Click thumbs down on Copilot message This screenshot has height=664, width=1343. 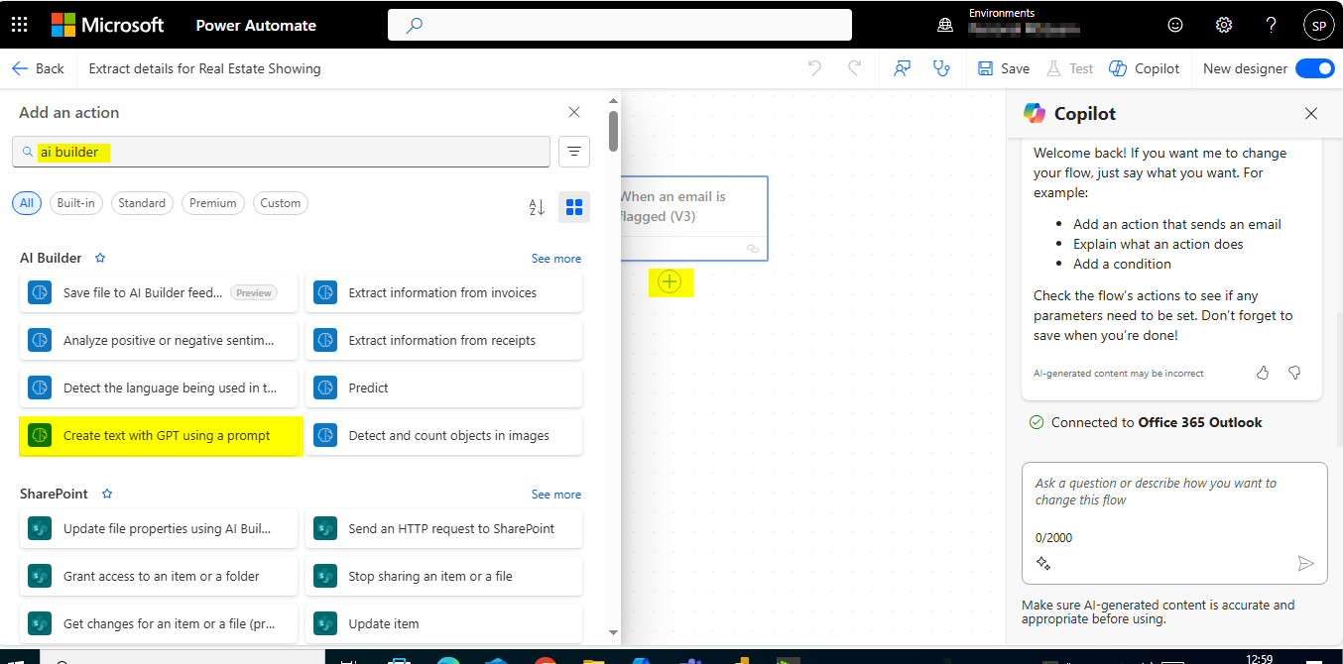pos(1294,373)
